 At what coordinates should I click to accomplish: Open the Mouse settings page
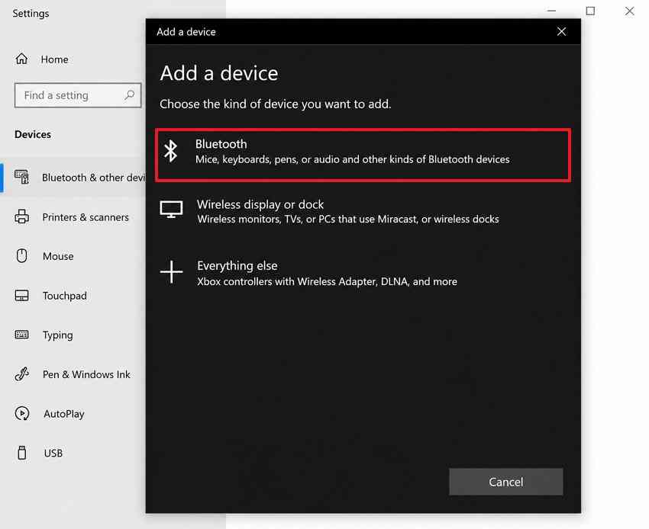[x=58, y=256]
